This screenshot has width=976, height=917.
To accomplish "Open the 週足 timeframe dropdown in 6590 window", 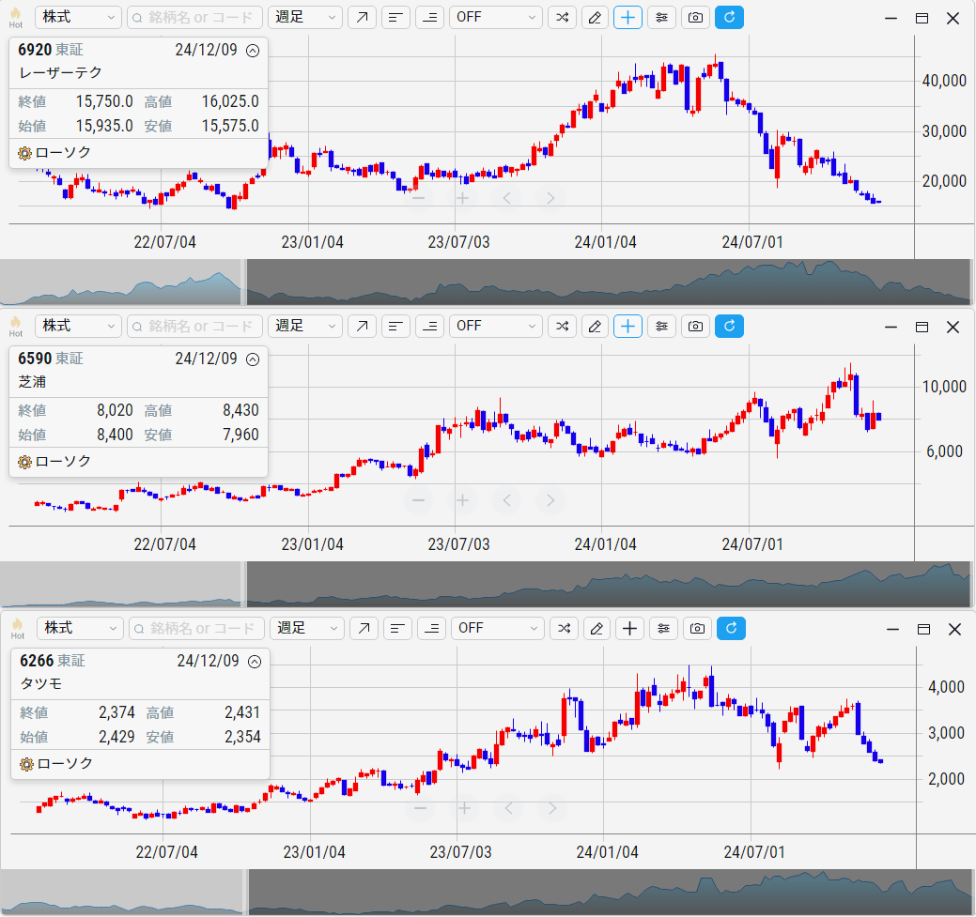I will pyautogui.click(x=305, y=326).
